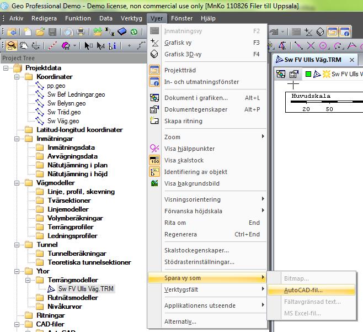Click the document properties icon in TRM view
The image size is (363, 332).
tap(293, 74)
